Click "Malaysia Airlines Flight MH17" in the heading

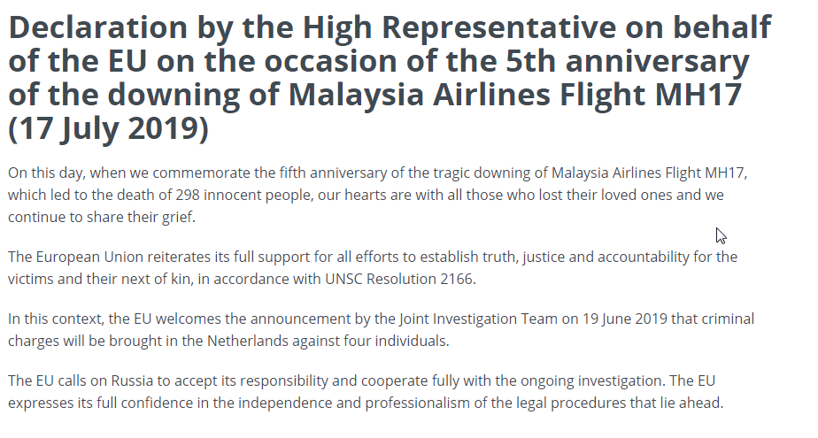point(515,95)
